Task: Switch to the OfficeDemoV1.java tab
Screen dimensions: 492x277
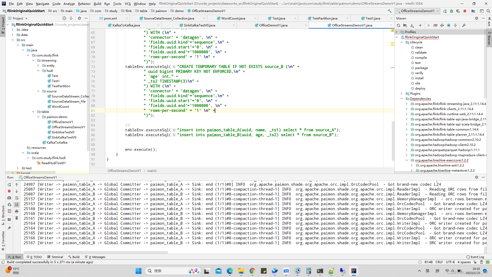Action: [273, 25]
